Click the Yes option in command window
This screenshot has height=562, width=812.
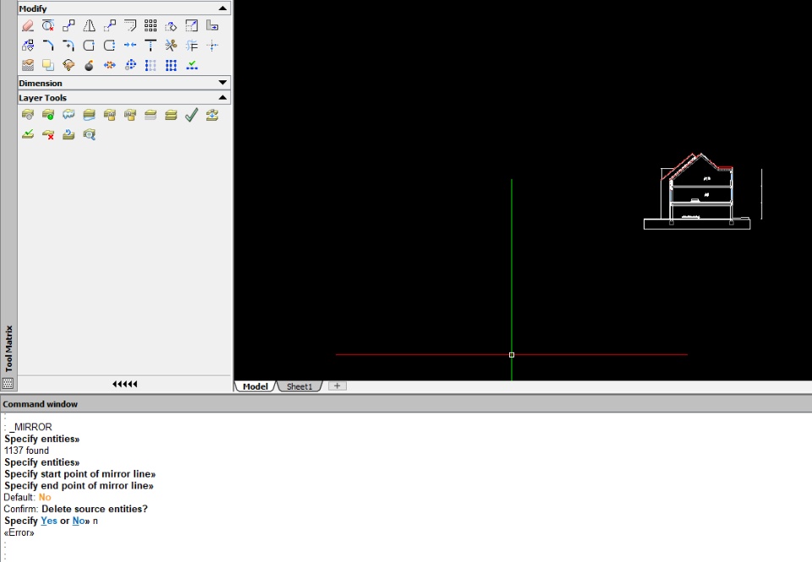[x=49, y=521]
